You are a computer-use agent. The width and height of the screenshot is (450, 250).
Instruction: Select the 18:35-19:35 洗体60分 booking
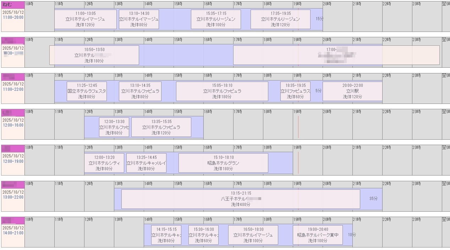(295, 91)
